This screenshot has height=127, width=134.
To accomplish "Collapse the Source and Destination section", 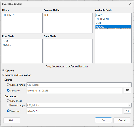I will pyautogui.click(x=3, y=75).
